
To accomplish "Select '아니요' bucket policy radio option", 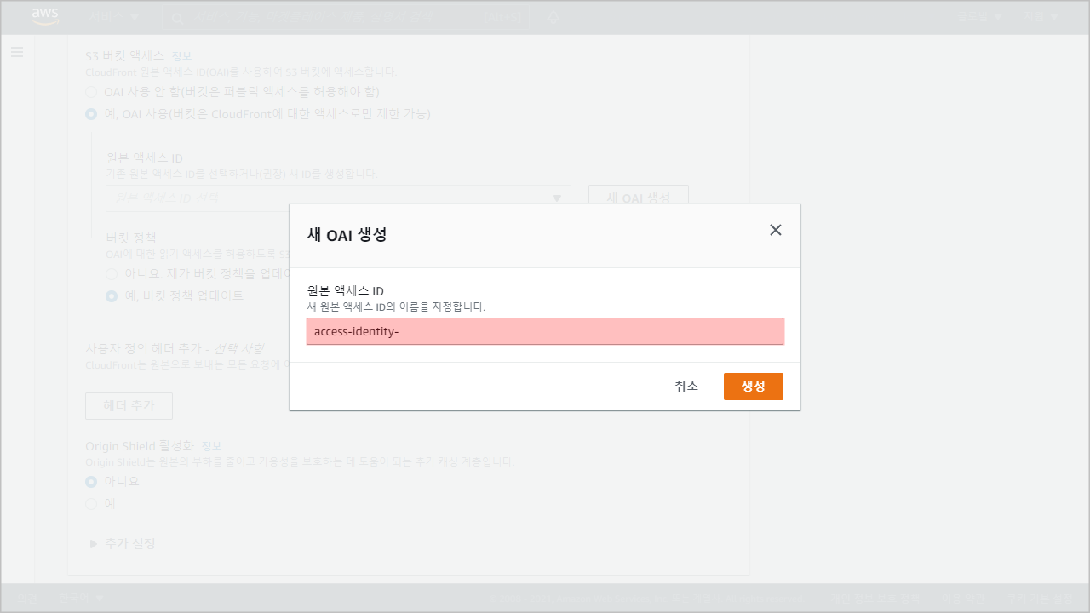I will click(112, 274).
